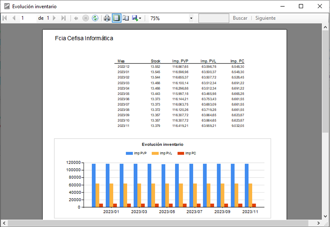The width and height of the screenshot is (330, 227).
Task: Click vertical scrollbar down arrow
Action: click(x=325, y=216)
